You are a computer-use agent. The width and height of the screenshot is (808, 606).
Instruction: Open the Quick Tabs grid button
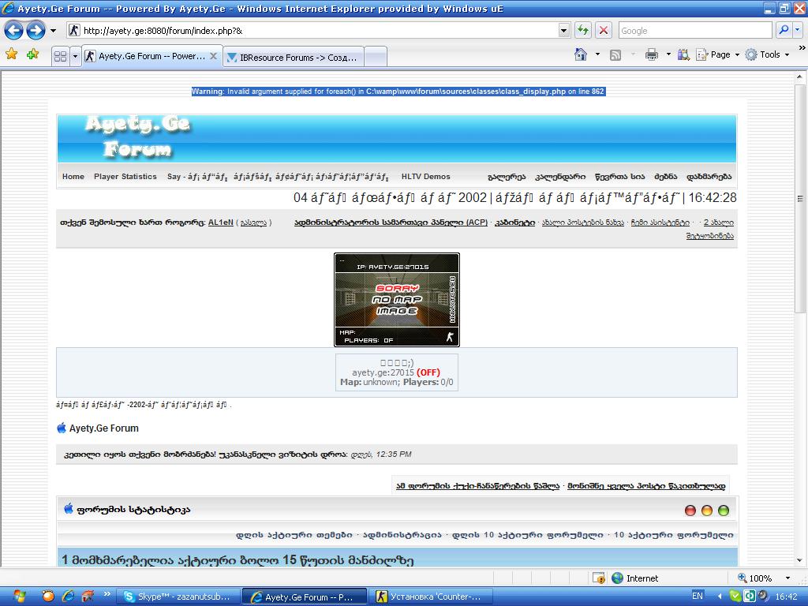click(x=60, y=57)
